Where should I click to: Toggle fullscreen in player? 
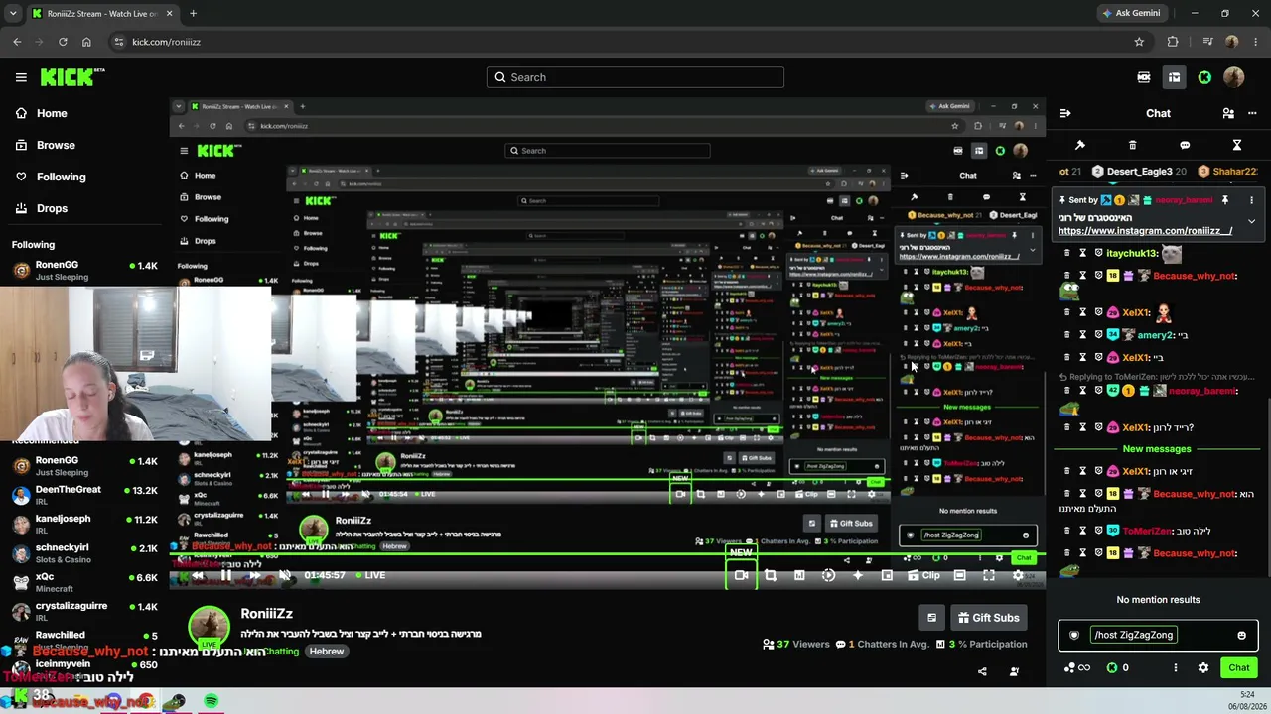(x=989, y=575)
